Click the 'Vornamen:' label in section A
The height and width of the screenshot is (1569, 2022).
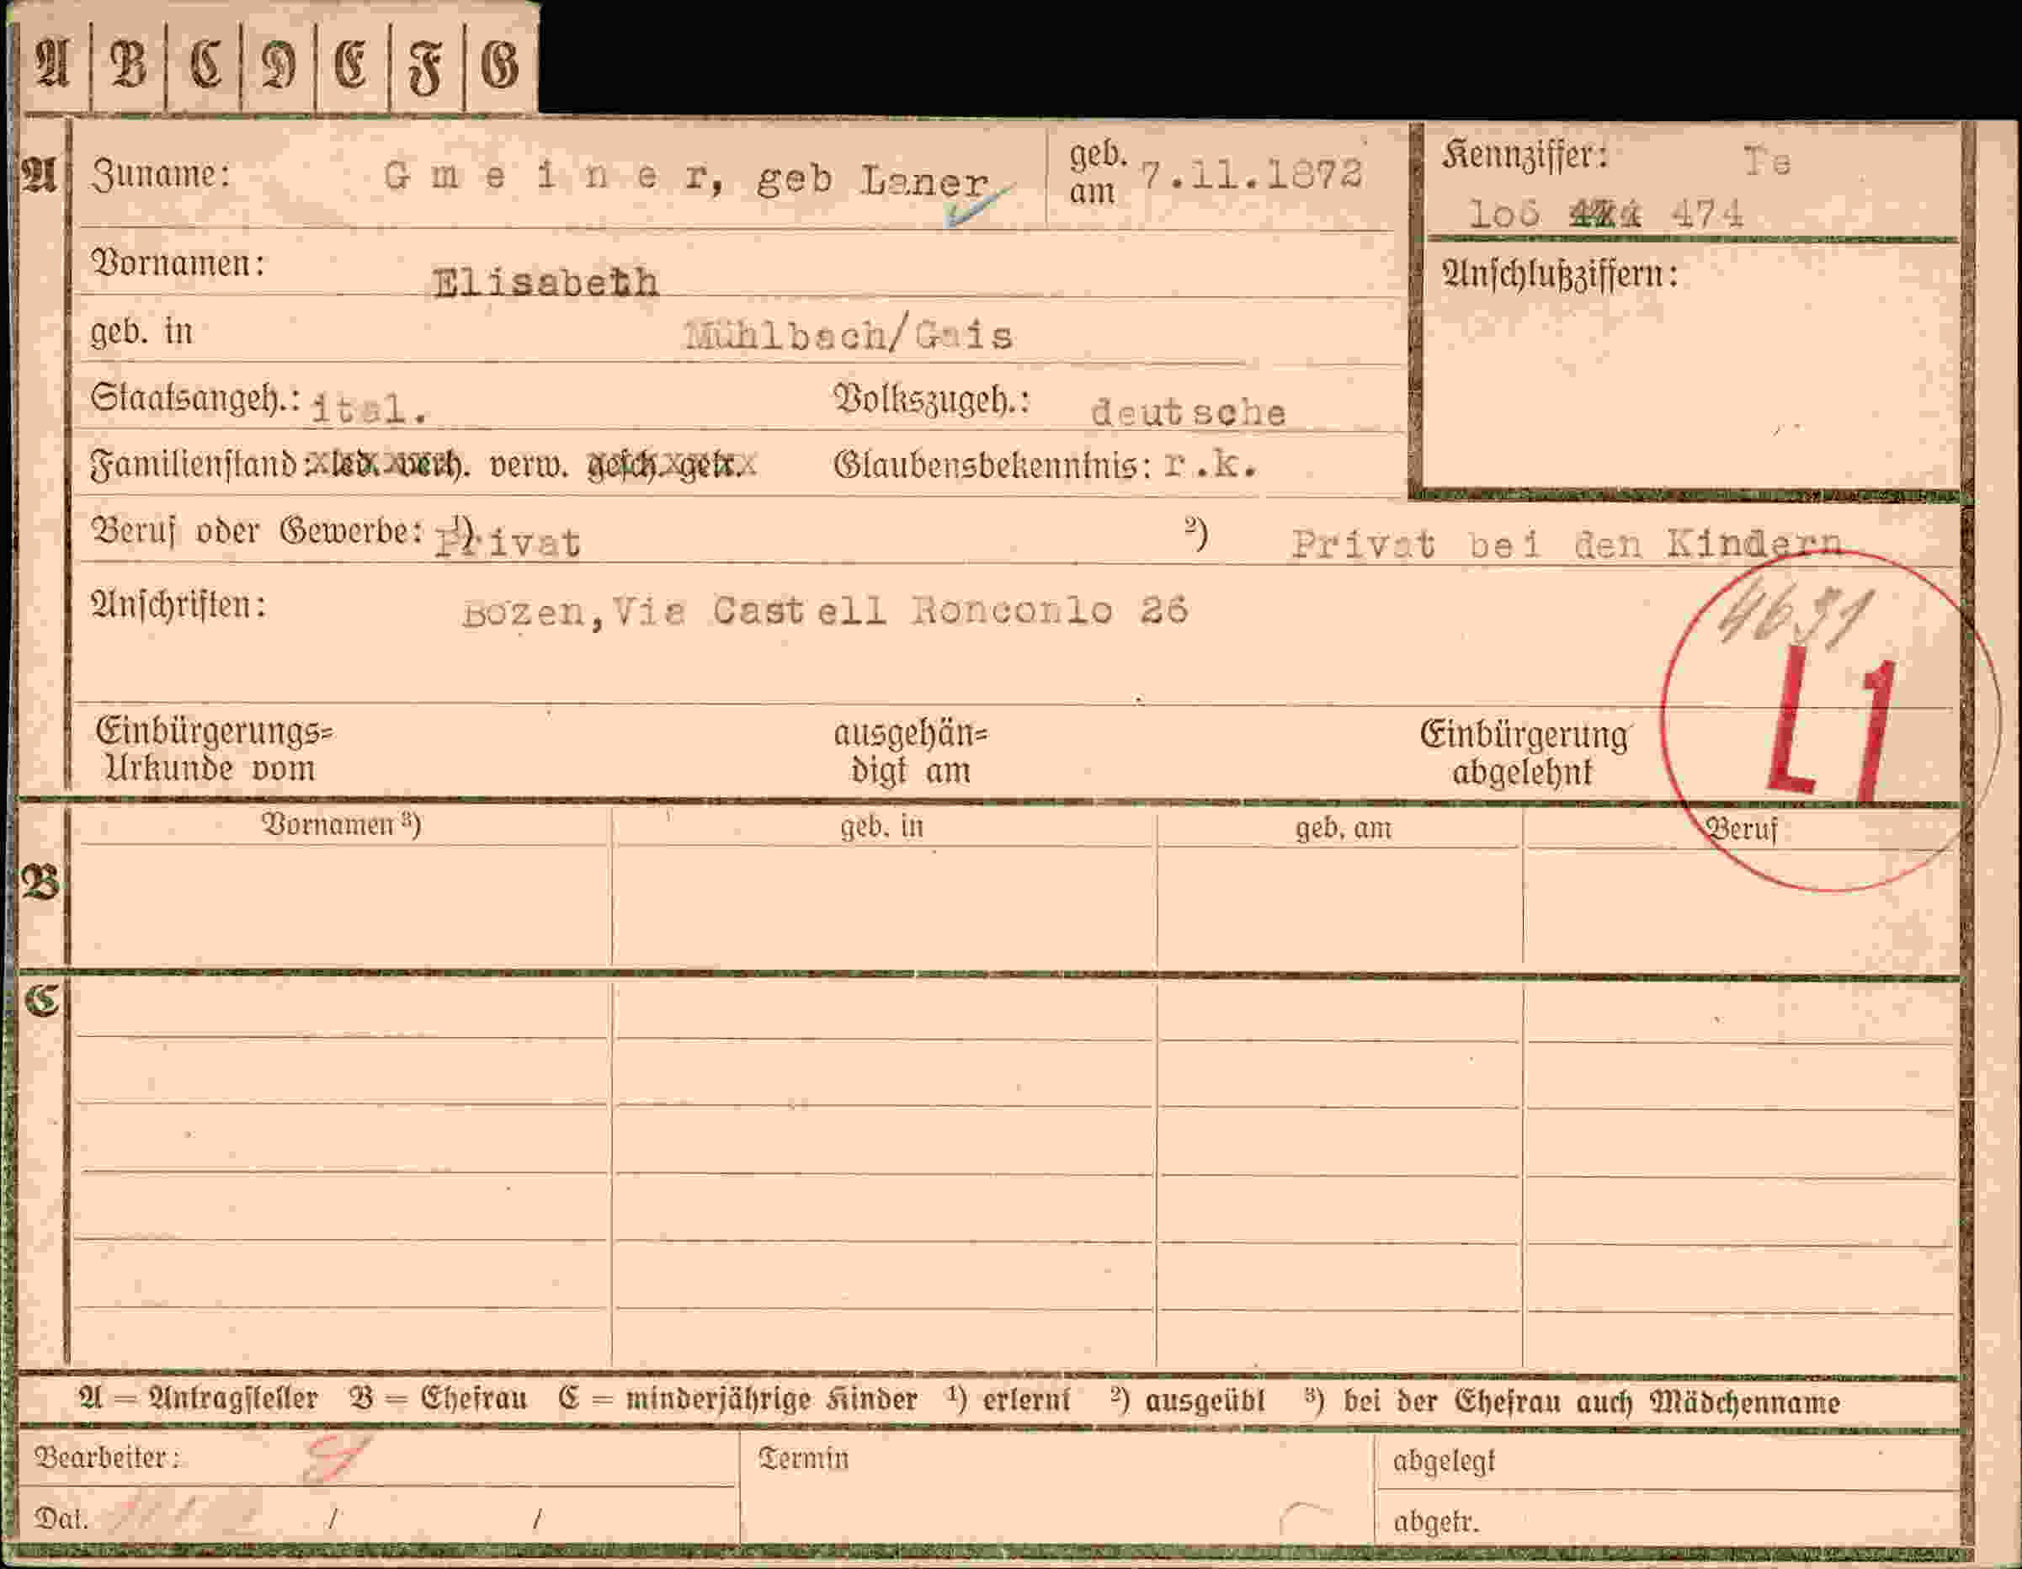(178, 263)
